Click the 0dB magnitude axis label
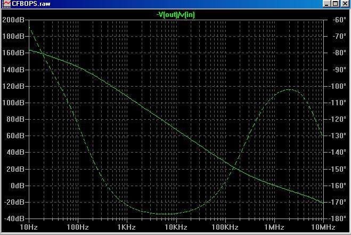Screen dimensions: 351x235 tap(18, 186)
